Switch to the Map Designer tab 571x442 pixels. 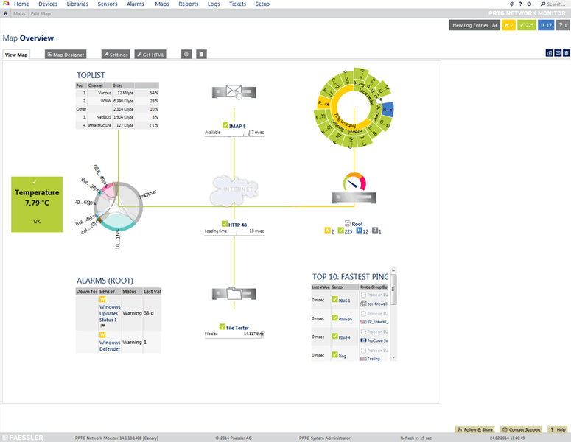[x=66, y=55]
